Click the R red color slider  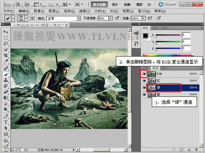coord(168,35)
